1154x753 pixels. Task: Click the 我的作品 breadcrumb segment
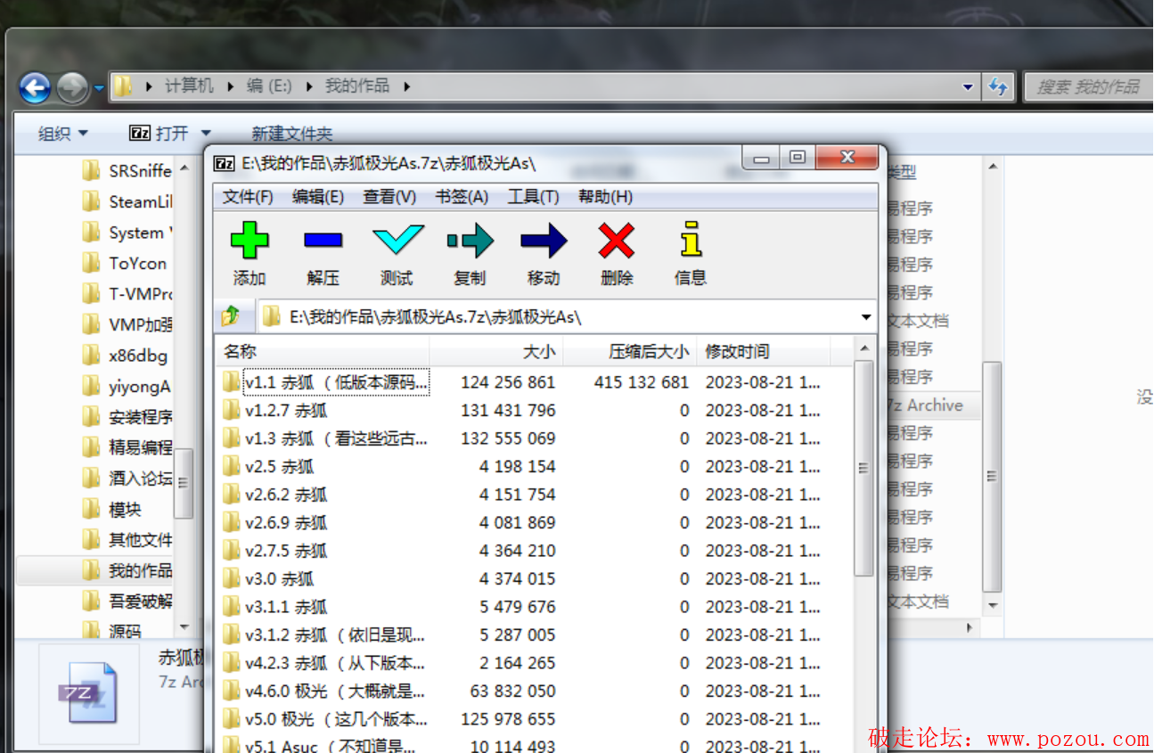[357, 86]
